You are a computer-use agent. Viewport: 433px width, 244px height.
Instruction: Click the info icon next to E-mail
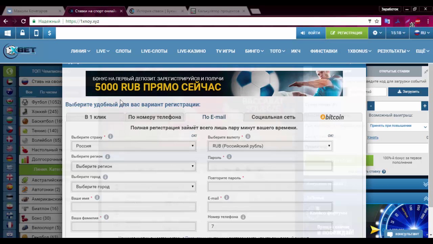click(x=226, y=198)
